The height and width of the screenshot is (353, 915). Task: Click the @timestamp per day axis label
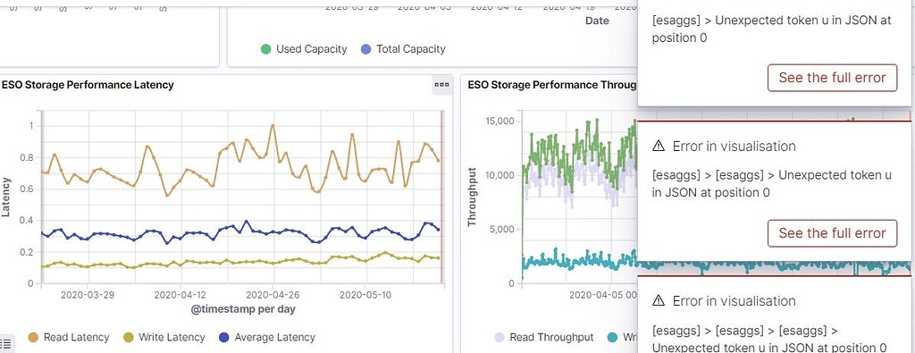pyautogui.click(x=243, y=309)
